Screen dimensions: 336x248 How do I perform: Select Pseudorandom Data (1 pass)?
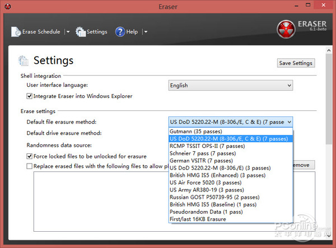pyautogui.click(x=231, y=212)
